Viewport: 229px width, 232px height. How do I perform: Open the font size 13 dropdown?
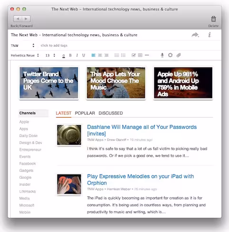[50, 55]
